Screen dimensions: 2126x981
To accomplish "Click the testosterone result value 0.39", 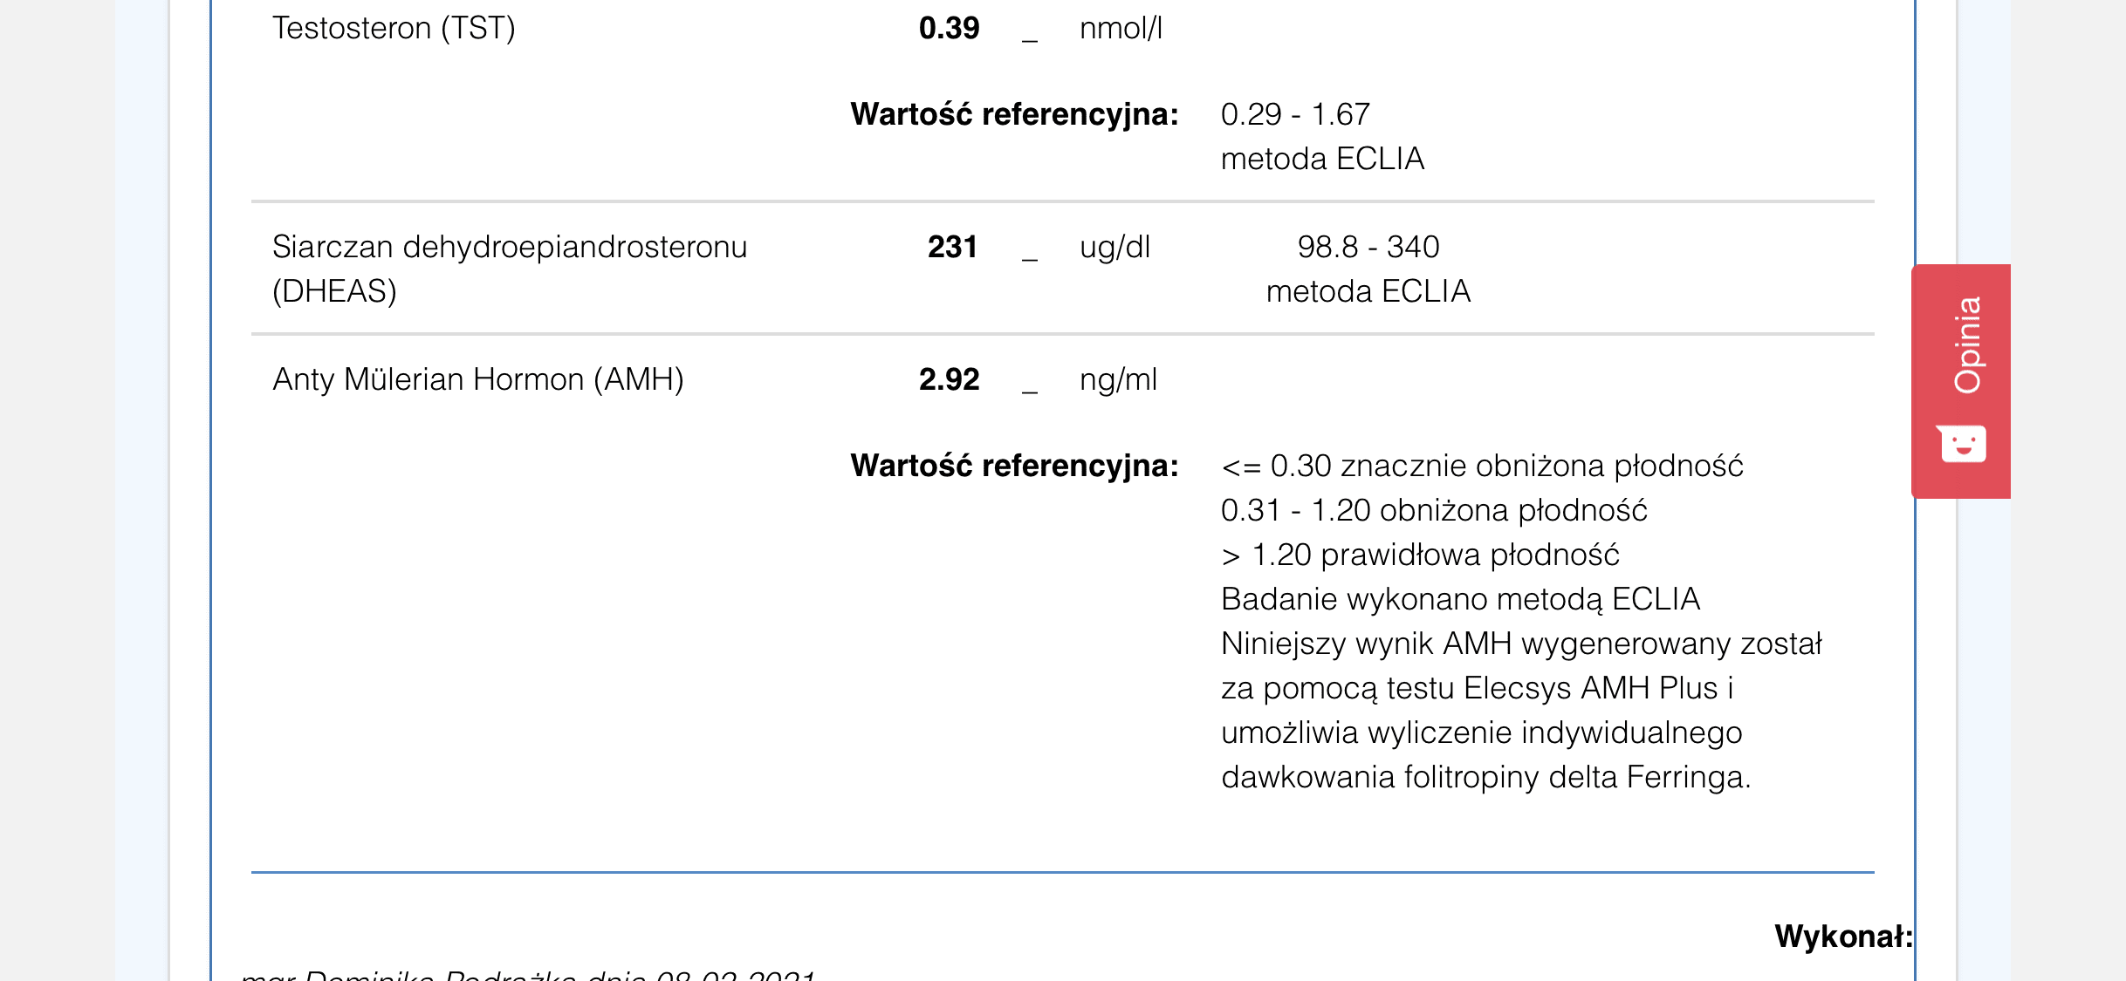I will click(x=949, y=28).
